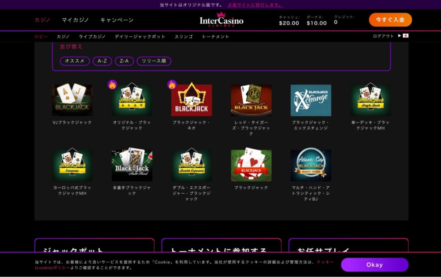Open the Red Tiger's Blackjack thumbnail

click(x=251, y=100)
